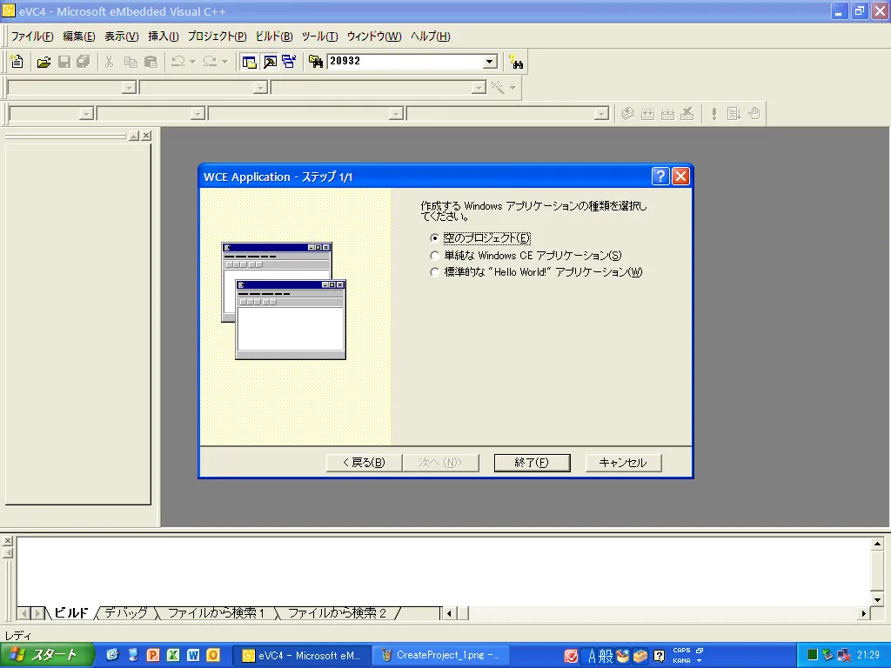Toggle the Output window icon
Viewport: 891px width, 668px height.
pos(270,62)
